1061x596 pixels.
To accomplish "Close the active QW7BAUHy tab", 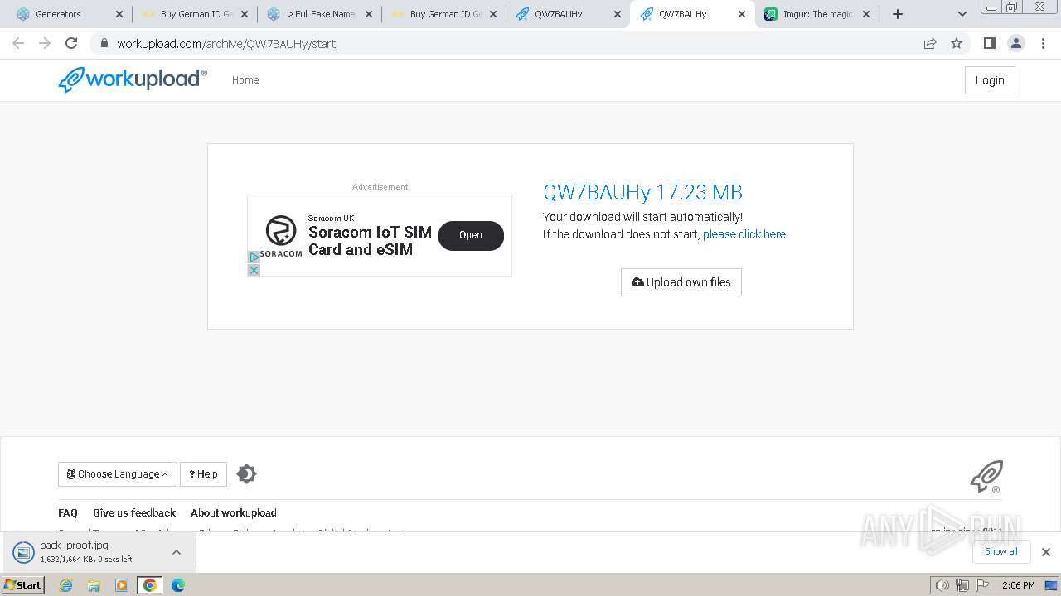I will [742, 14].
